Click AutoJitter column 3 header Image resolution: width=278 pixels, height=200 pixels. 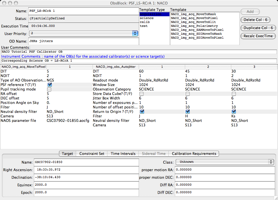point(254,67)
